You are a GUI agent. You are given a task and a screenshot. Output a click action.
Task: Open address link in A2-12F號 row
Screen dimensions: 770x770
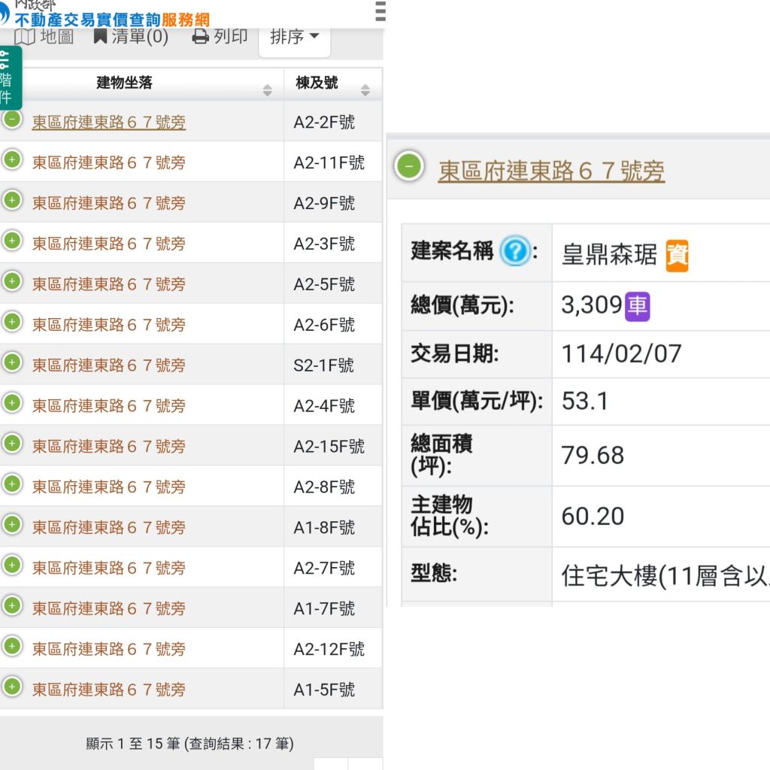[x=108, y=650]
